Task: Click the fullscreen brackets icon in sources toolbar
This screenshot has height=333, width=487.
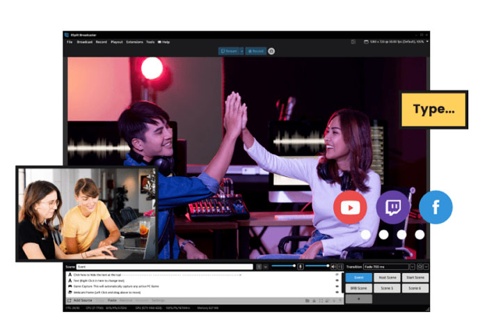Action: [321, 301]
